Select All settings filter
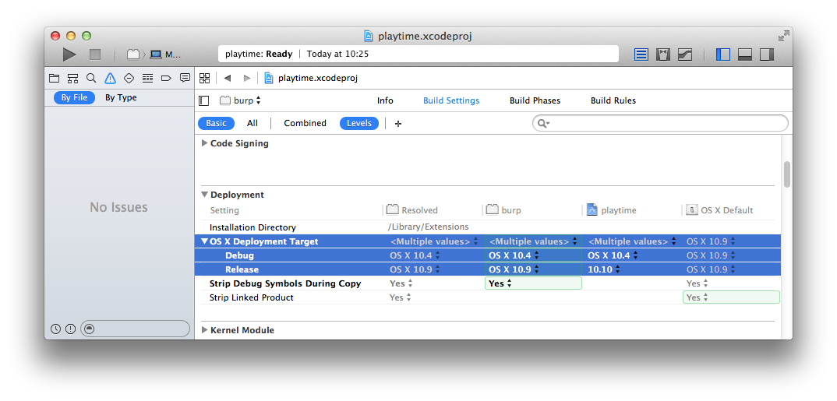837x401 pixels. (x=253, y=123)
